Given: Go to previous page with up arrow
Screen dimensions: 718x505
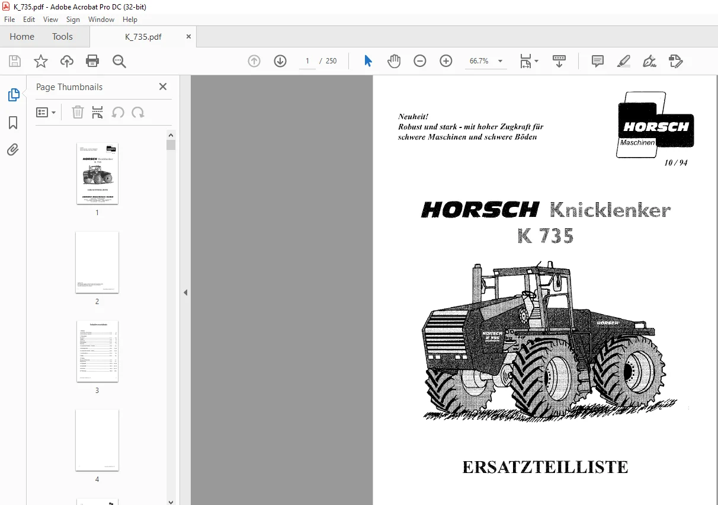Looking at the screenshot, I should pos(254,61).
